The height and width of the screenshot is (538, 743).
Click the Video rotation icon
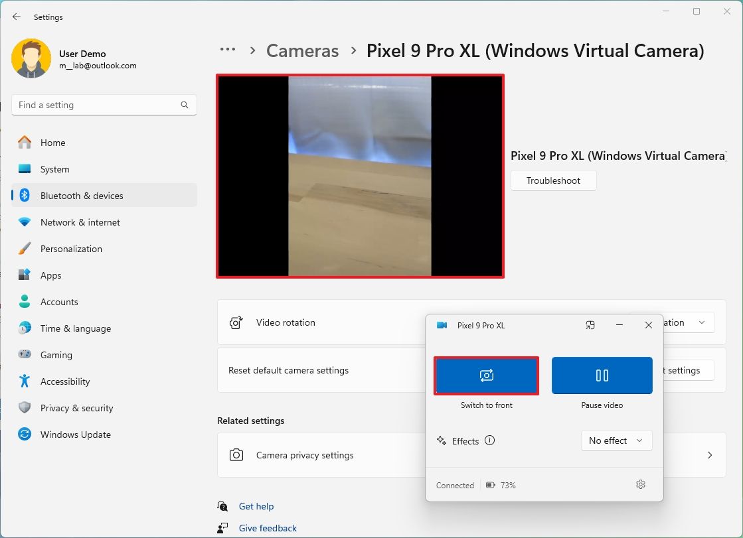point(236,322)
